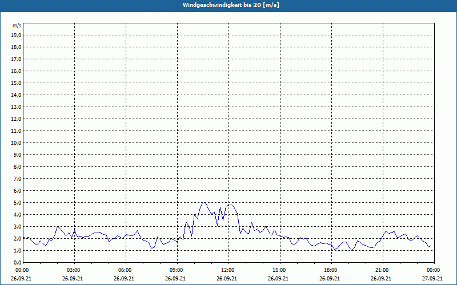Select the 13,0 y-axis tick label

click(16, 107)
